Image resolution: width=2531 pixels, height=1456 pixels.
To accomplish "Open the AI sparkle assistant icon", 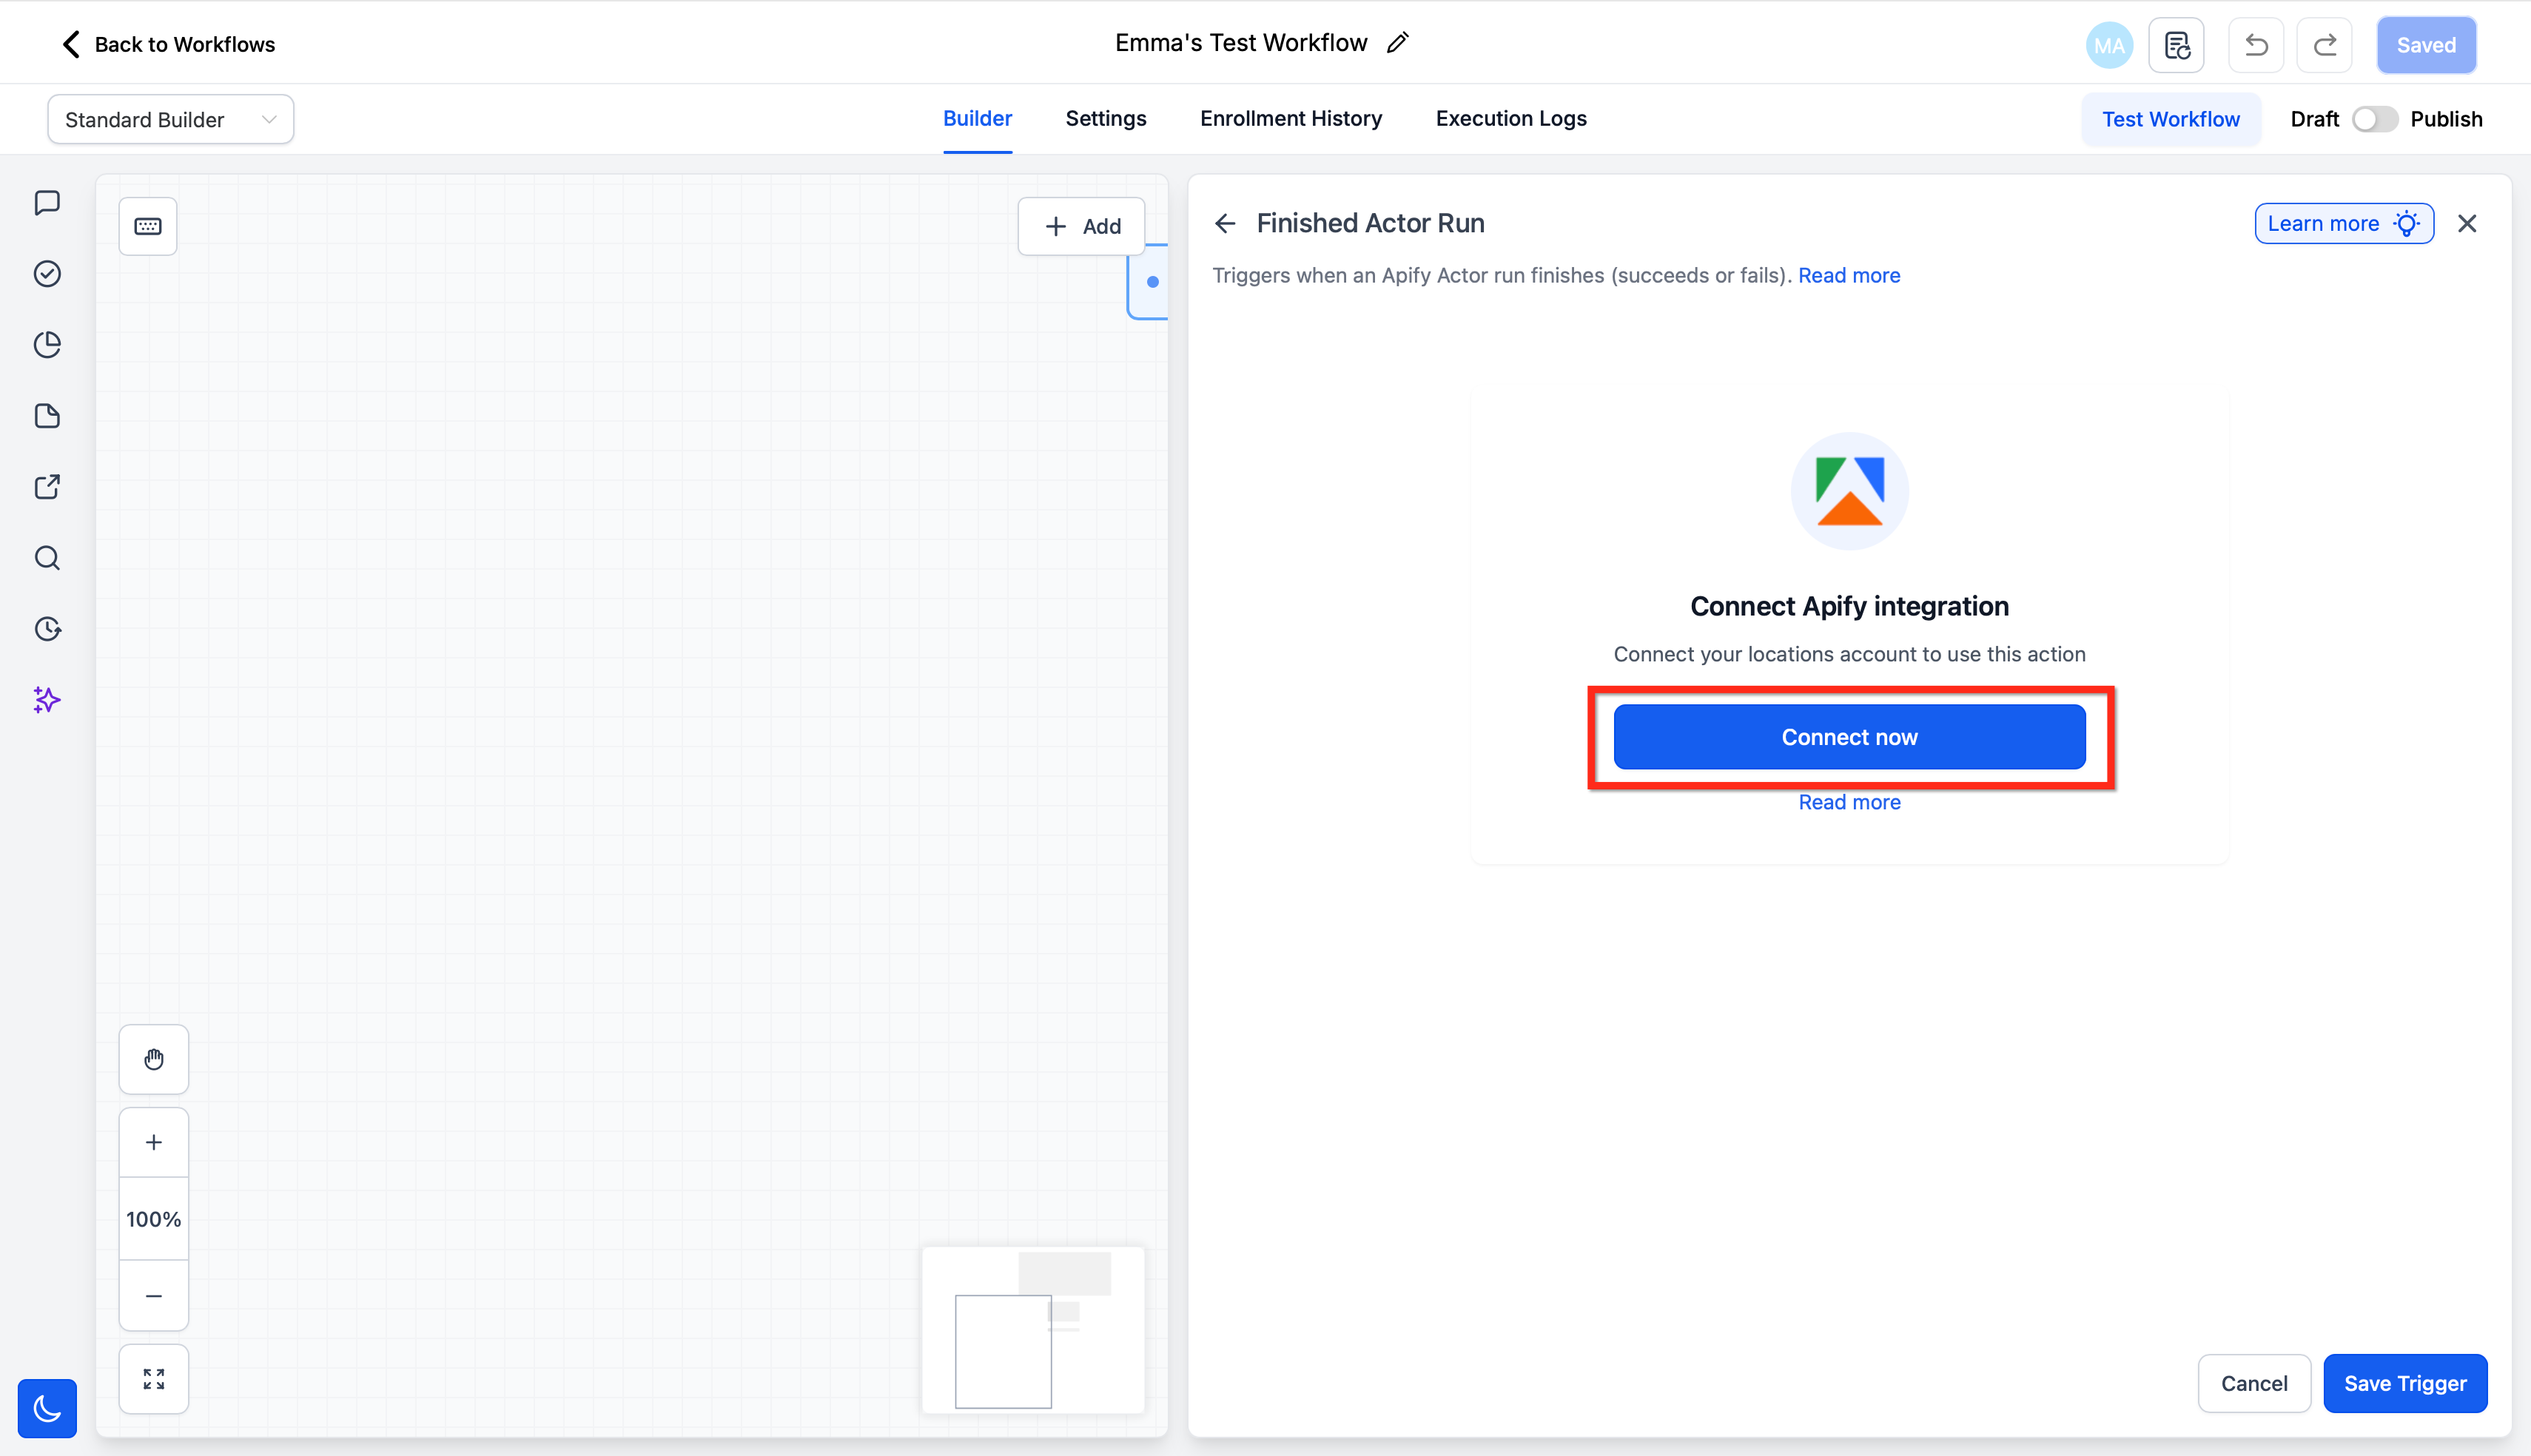I will pyautogui.click(x=47, y=700).
